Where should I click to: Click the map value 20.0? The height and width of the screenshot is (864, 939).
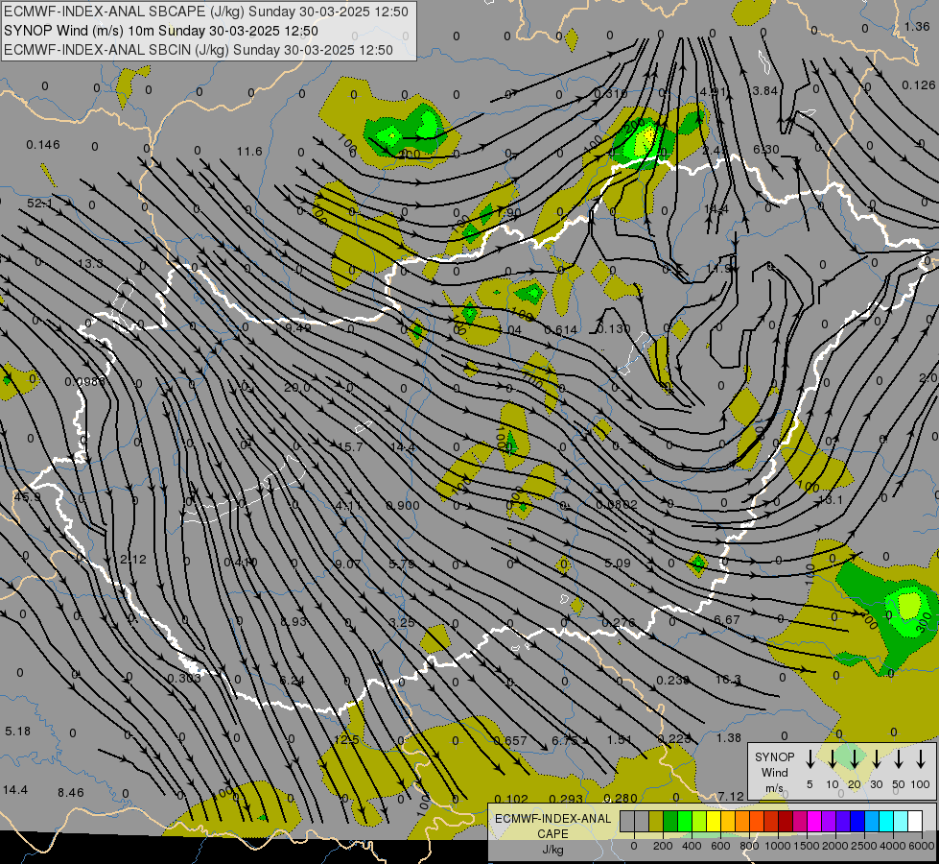(297, 387)
